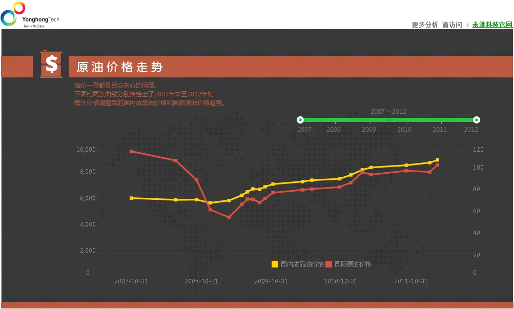Click the red legend swatch for 国际原油价格
Viewport: 514px width, 309px height.
pos(328,264)
